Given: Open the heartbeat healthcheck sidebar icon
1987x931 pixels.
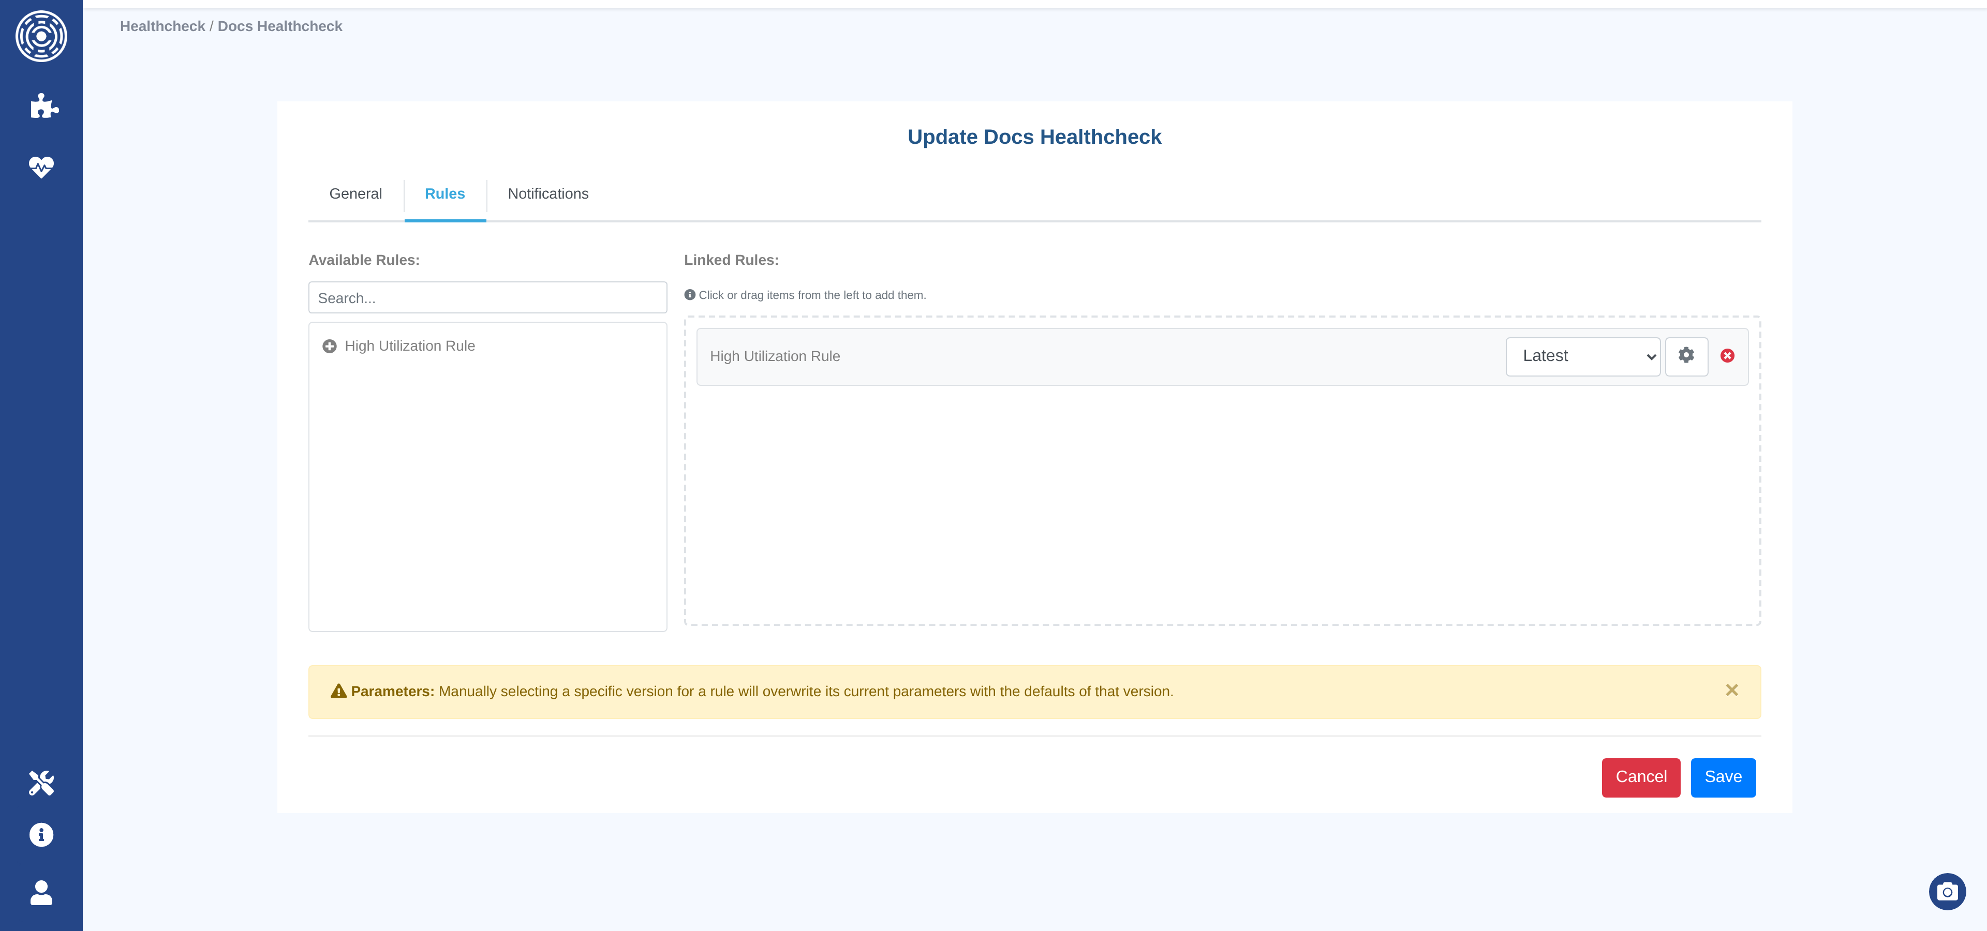Looking at the screenshot, I should [x=41, y=167].
